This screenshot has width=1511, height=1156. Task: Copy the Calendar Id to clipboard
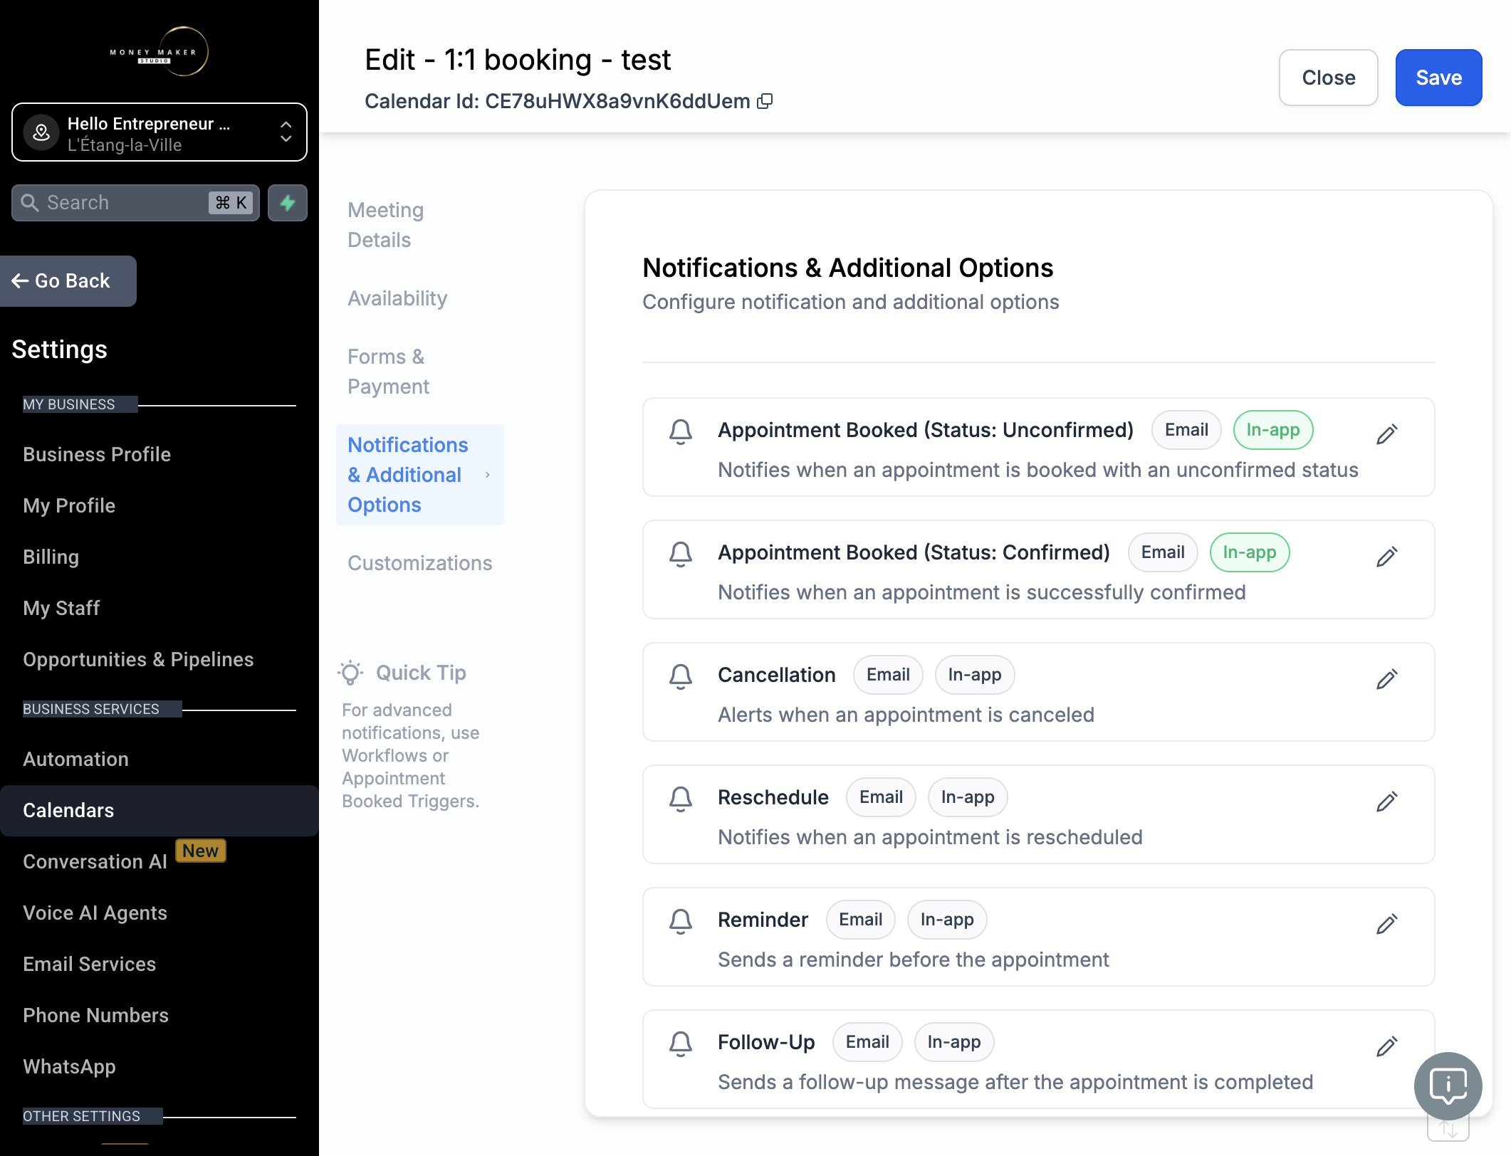[x=765, y=101]
